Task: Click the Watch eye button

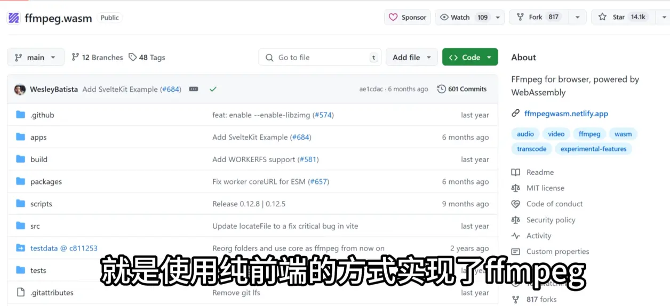Action: 464,17
